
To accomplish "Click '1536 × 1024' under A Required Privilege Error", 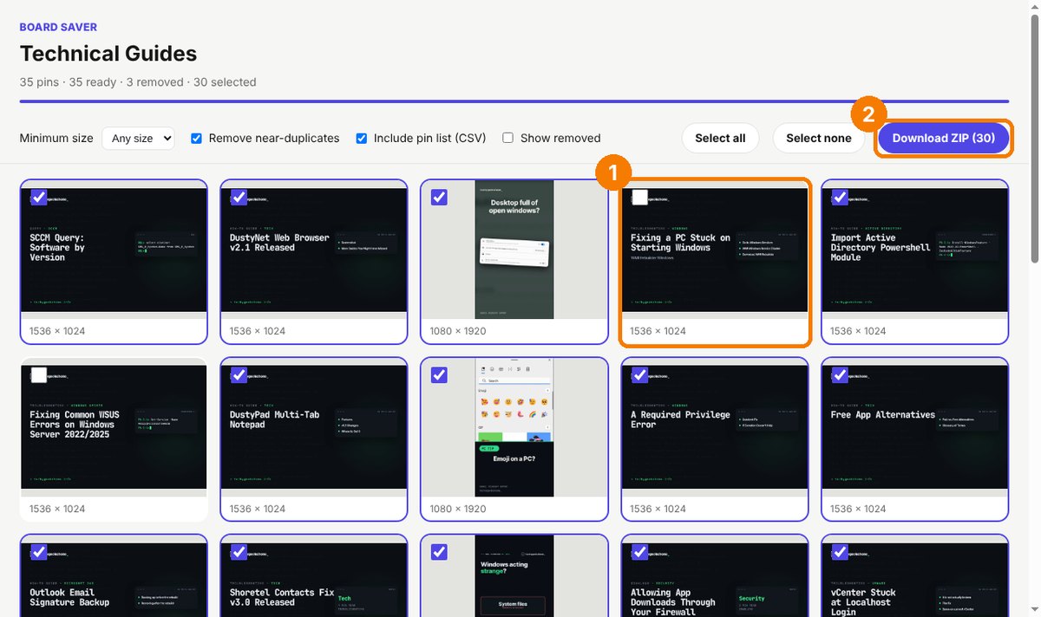I will [x=658, y=509].
